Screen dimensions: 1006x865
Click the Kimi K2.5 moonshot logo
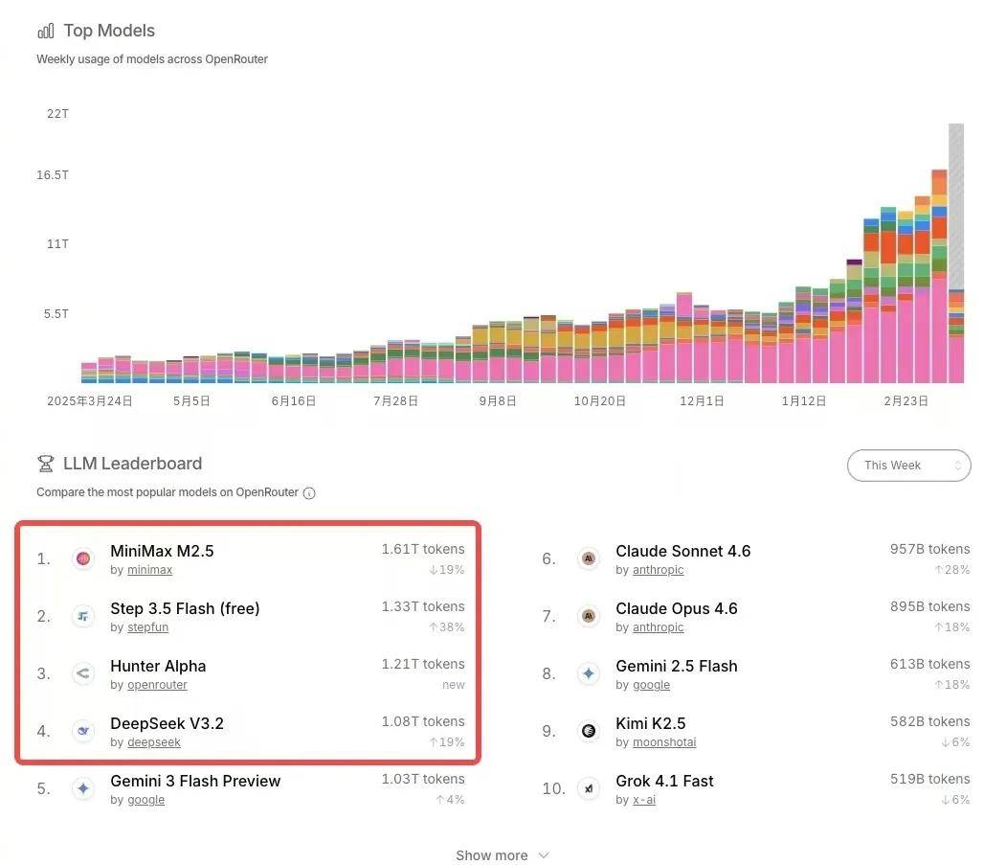(x=589, y=731)
